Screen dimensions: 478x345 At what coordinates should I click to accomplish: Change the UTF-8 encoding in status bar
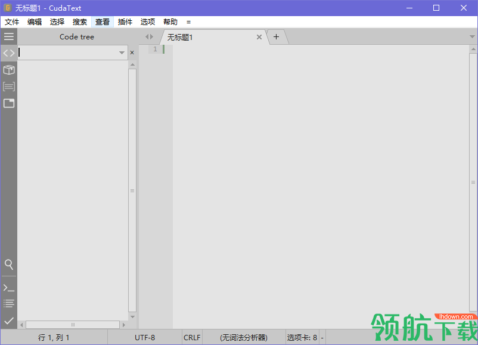pyautogui.click(x=145, y=337)
